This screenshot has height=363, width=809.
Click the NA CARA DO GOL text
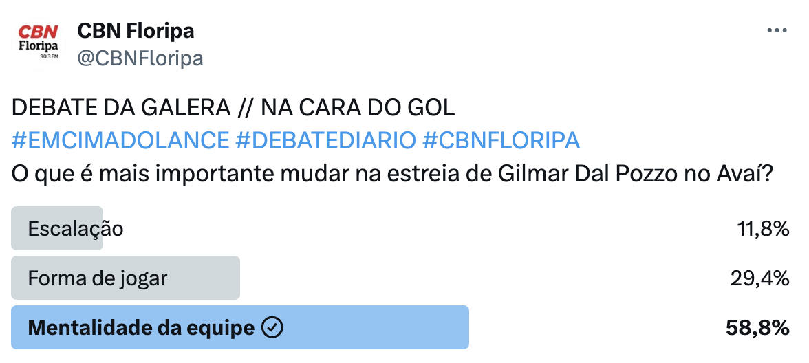(x=358, y=108)
